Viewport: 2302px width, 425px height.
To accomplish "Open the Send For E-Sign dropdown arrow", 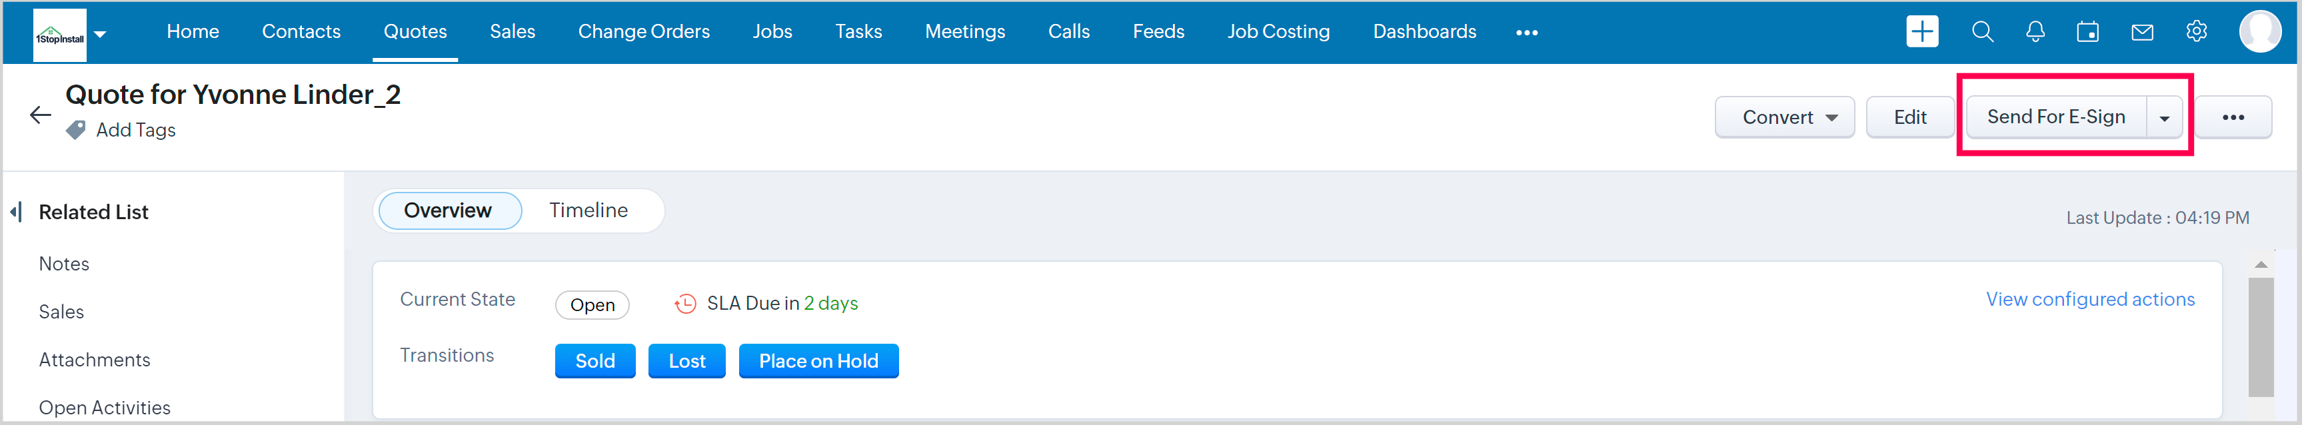I will [x=2165, y=118].
